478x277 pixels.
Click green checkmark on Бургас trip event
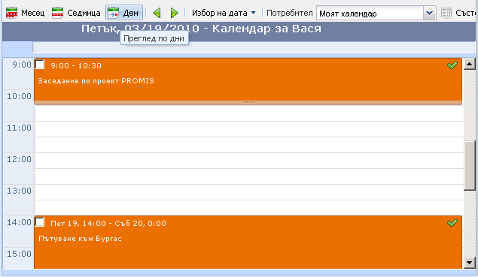point(452,223)
